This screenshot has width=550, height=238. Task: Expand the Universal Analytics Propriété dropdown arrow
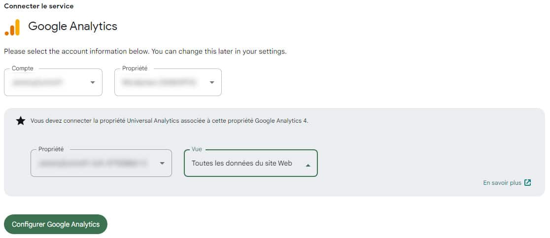162,163
